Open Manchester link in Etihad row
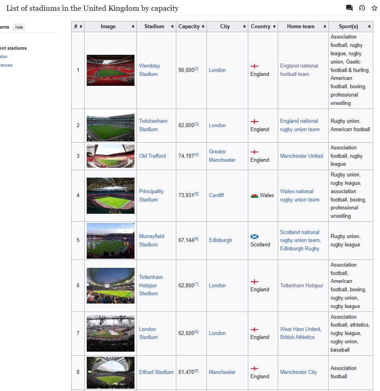380x391 pixels. [222, 372]
